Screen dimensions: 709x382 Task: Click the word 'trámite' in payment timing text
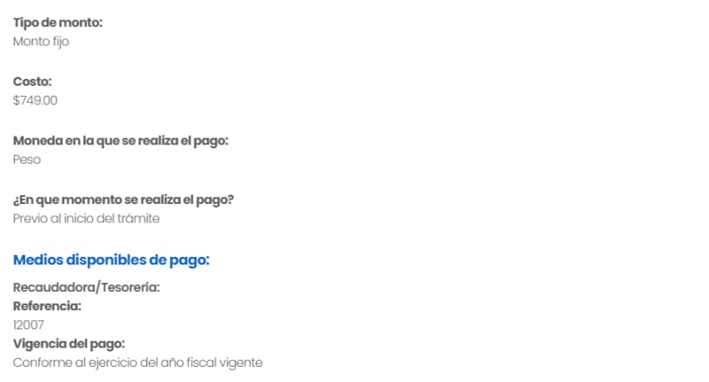[140, 219]
